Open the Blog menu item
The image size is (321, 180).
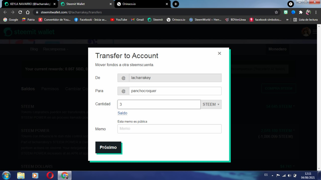34,49
